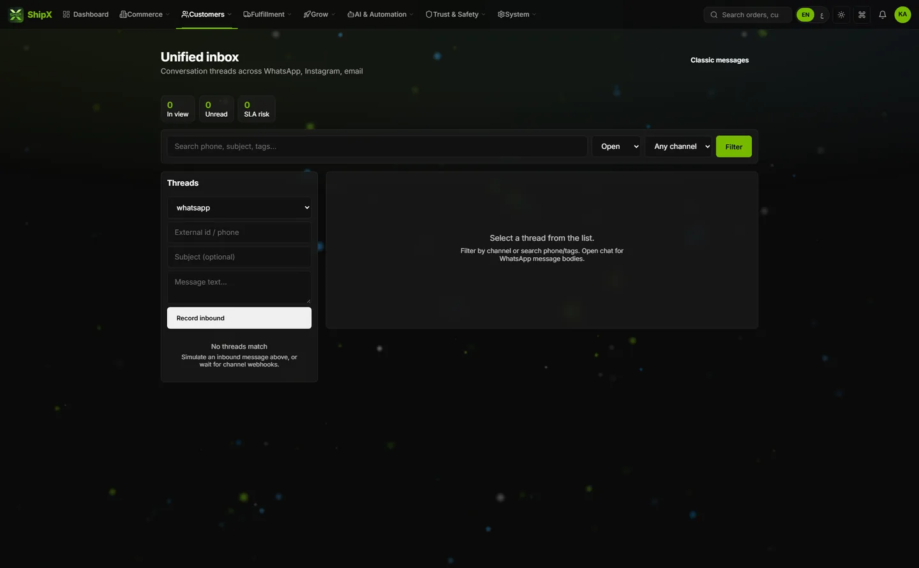The width and height of the screenshot is (919, 568).
Task: Click the In view counter card
Action: pos(178,108)
